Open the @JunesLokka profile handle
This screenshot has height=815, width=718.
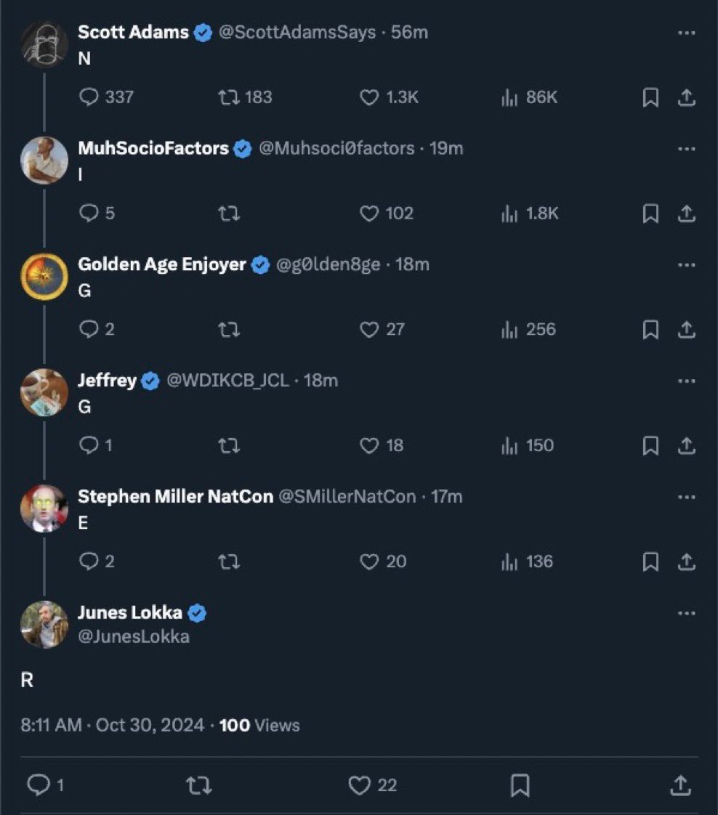click(x=134, y=637)
